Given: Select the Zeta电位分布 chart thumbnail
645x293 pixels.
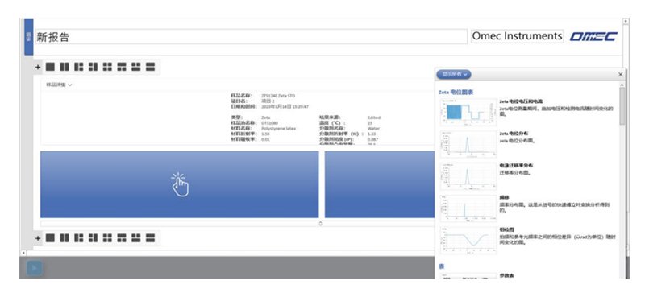Looking at the screenshot, I should (468, 144).
